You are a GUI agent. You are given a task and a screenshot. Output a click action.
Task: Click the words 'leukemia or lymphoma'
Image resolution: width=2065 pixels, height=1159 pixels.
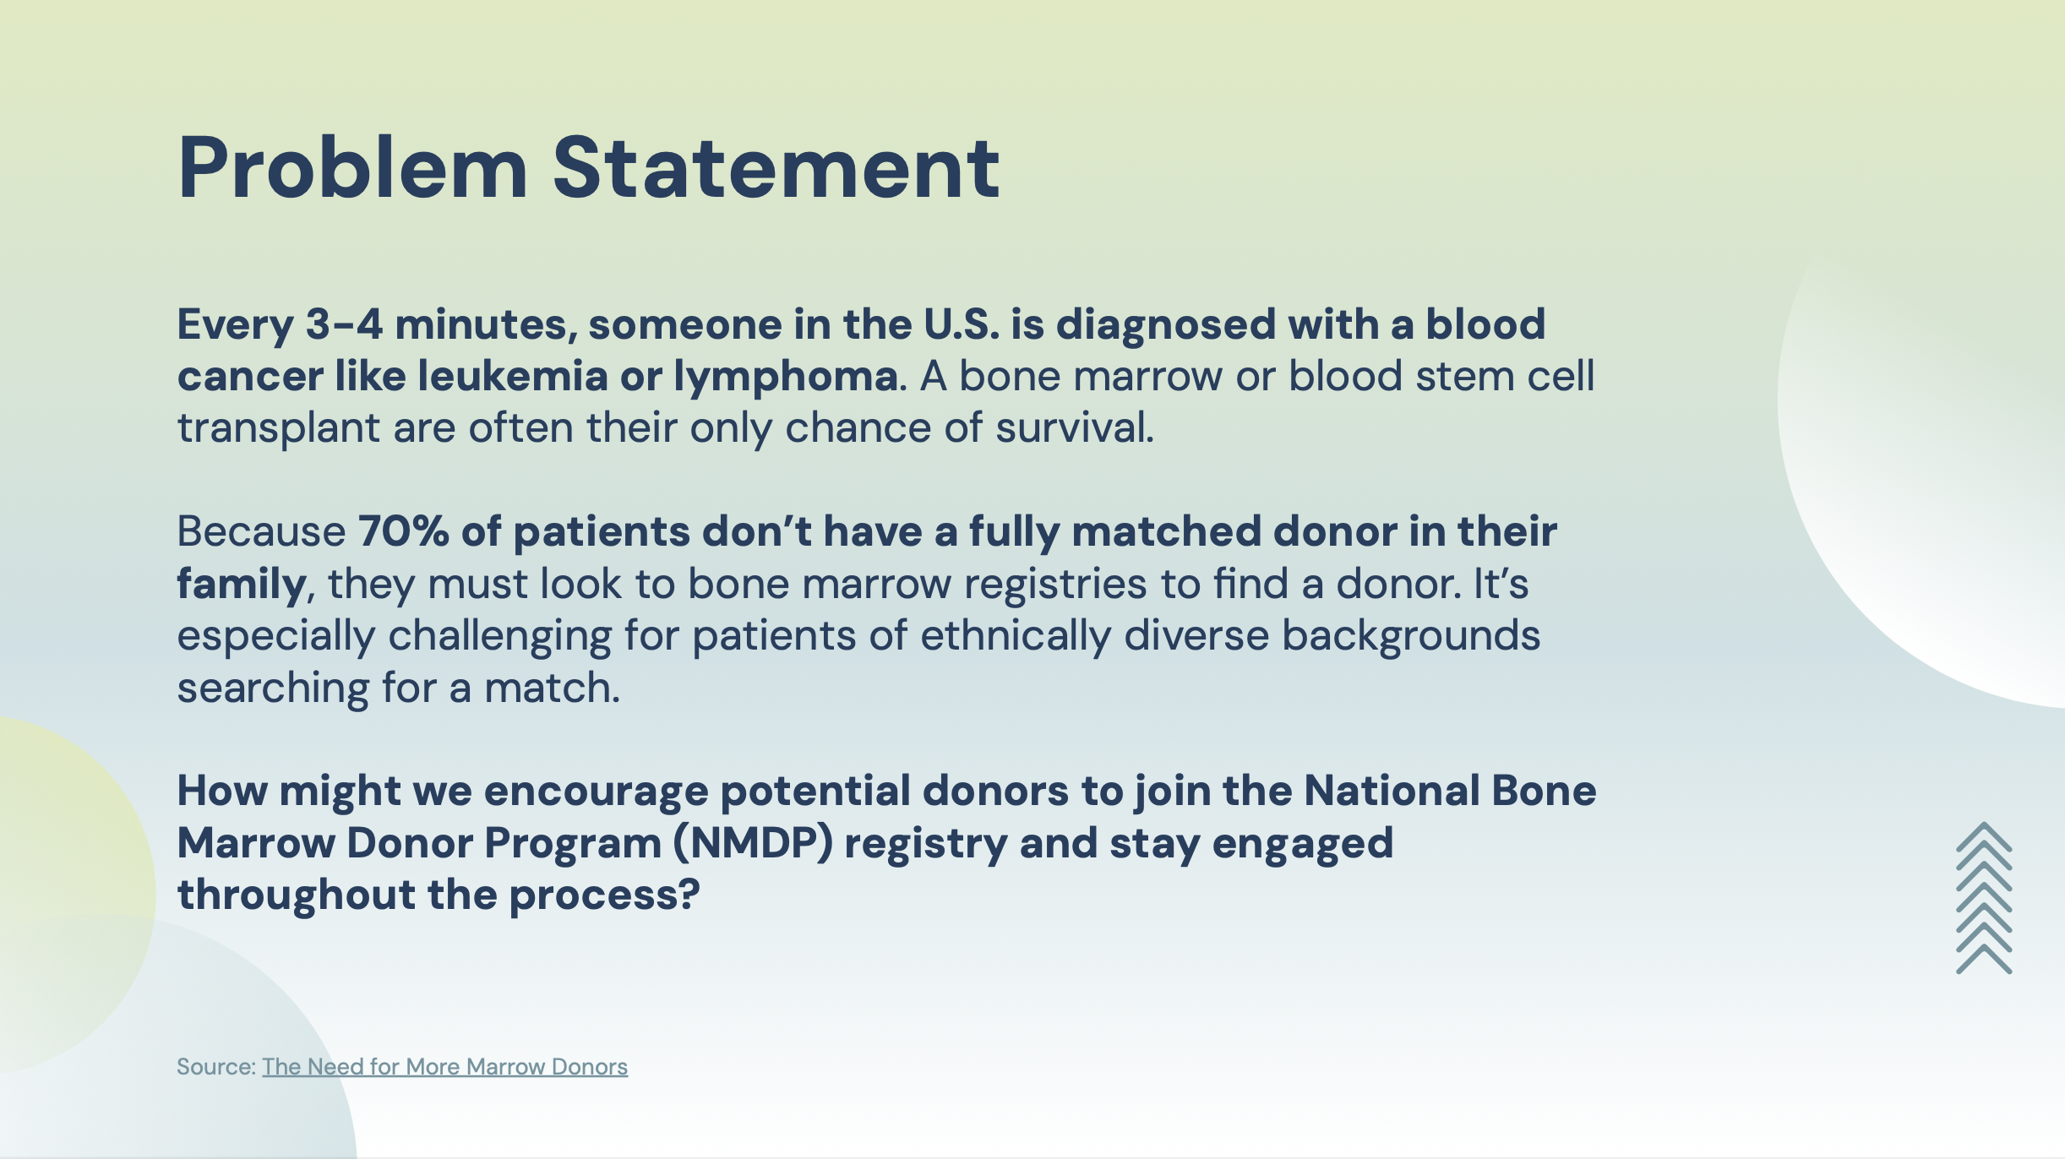657,378
